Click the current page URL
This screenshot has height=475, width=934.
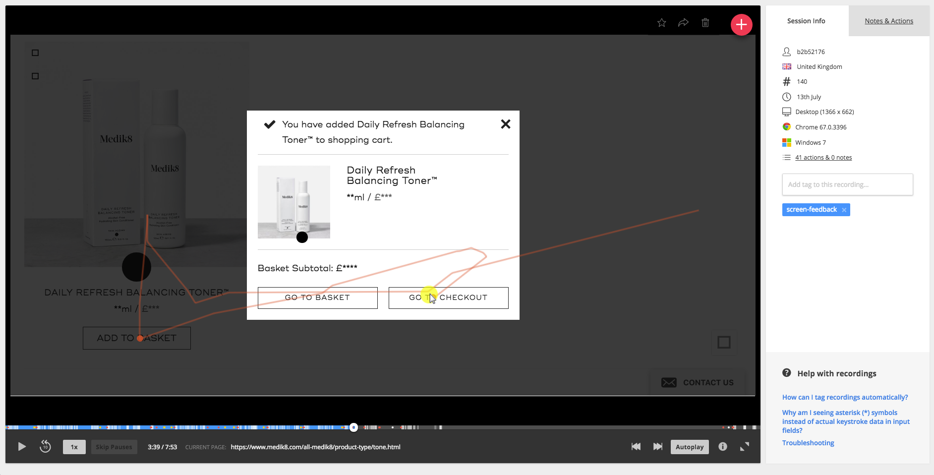315,447
